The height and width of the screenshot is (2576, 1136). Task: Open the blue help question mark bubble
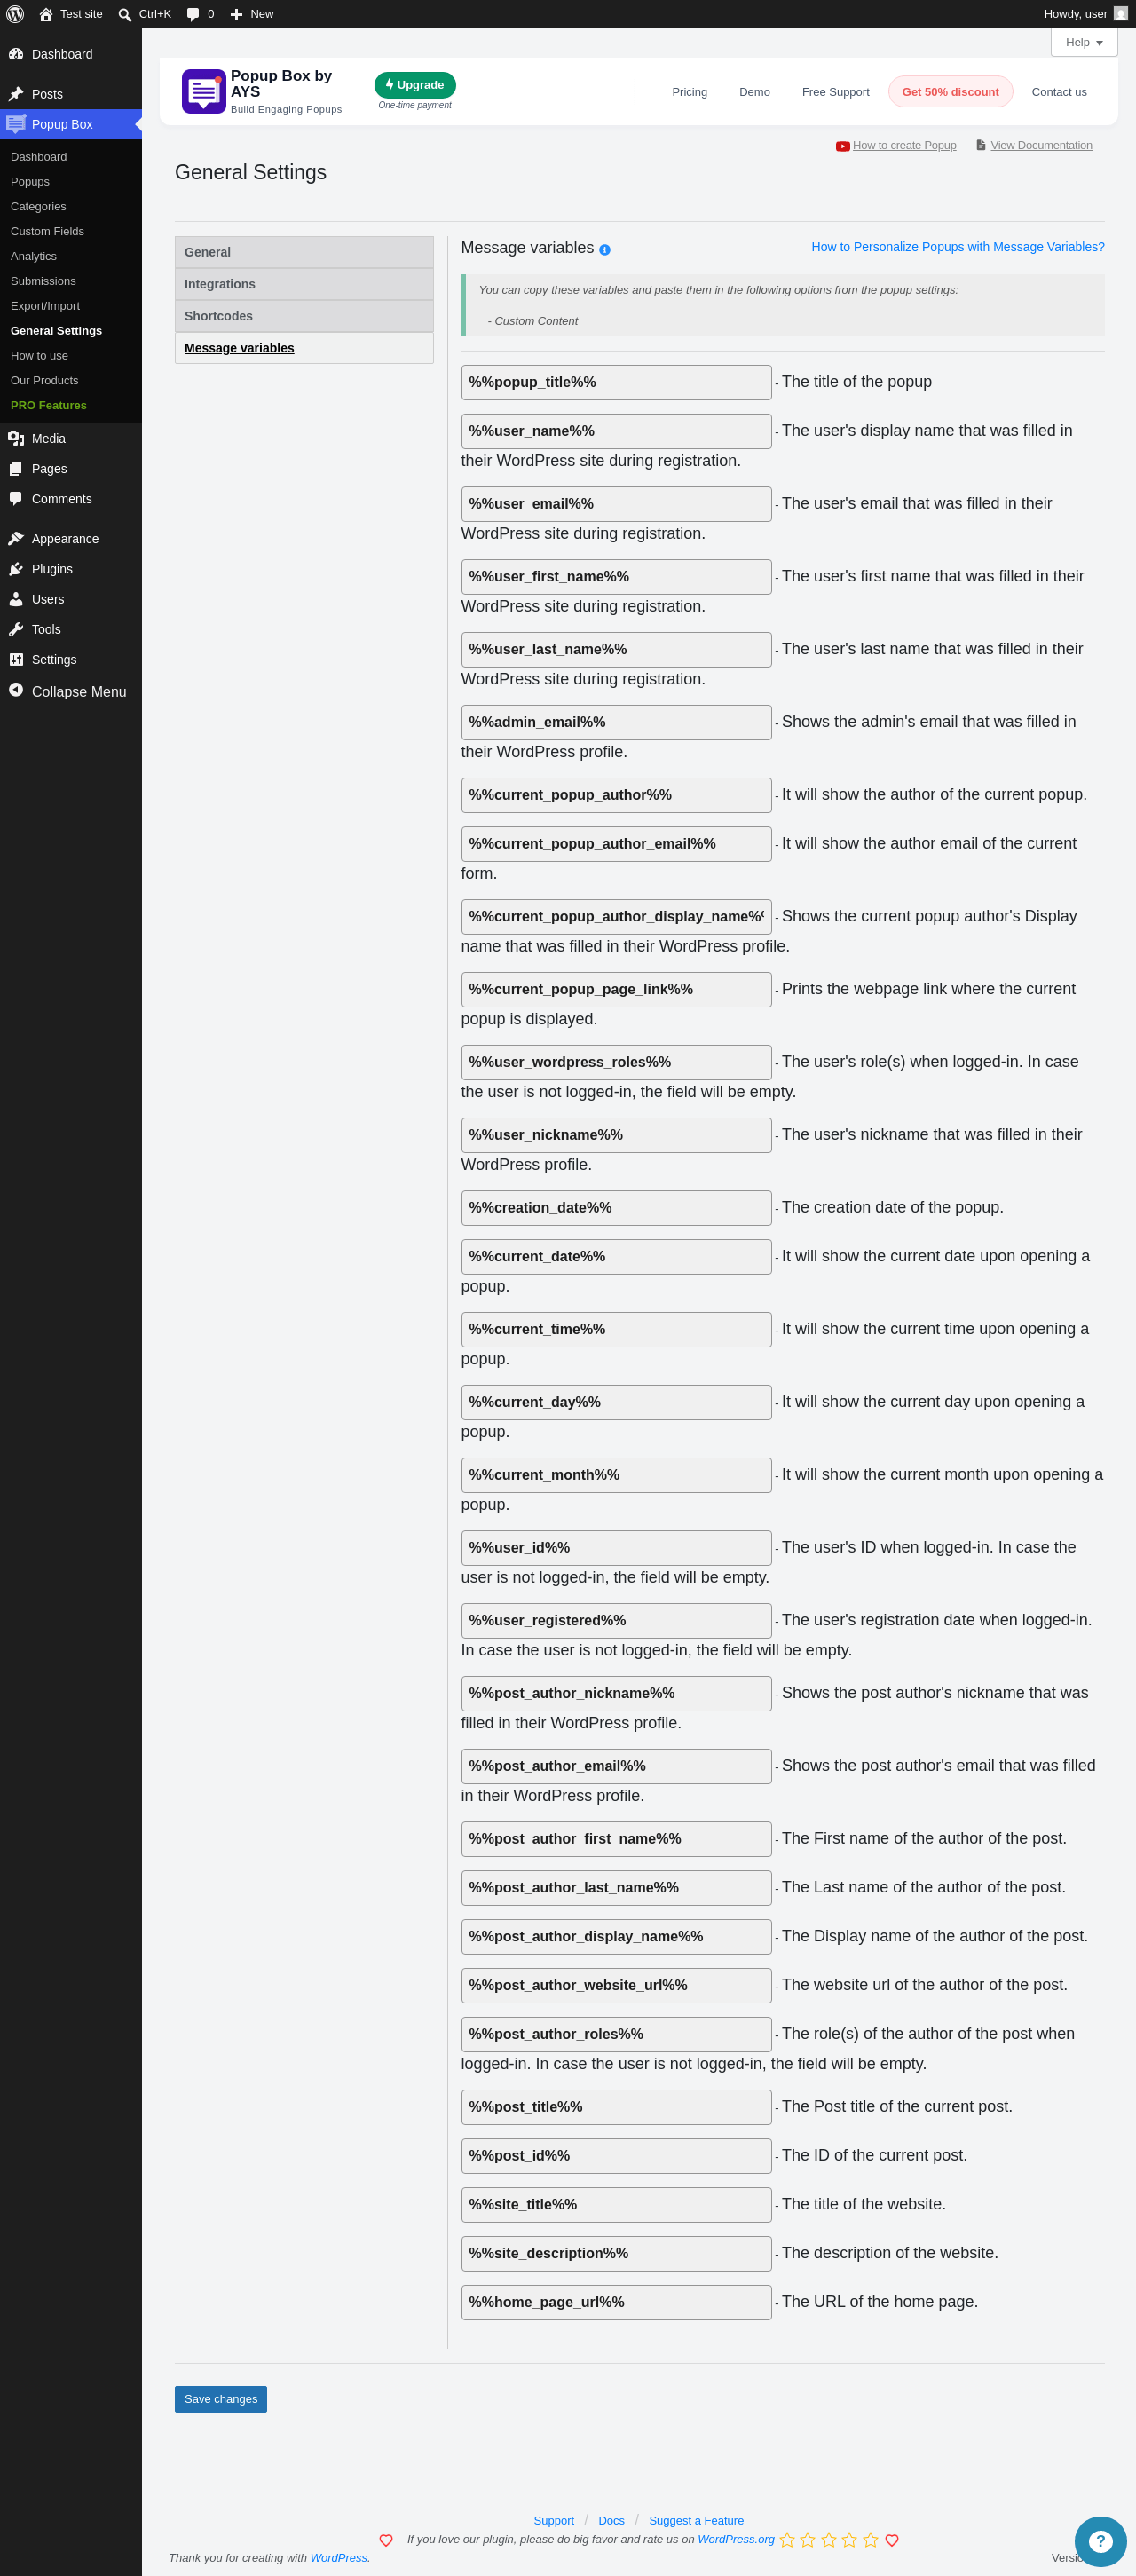[x=1100, y=2541]
